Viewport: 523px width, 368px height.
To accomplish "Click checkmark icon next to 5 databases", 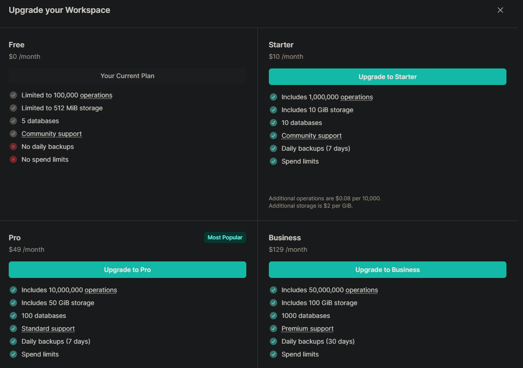I will tap(13, 121).
